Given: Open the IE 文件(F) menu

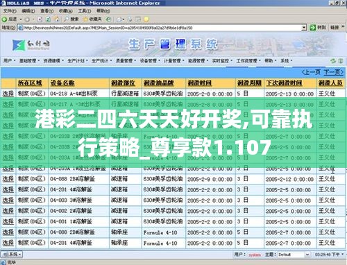Looking at the screenshot, I should (10, 11).
